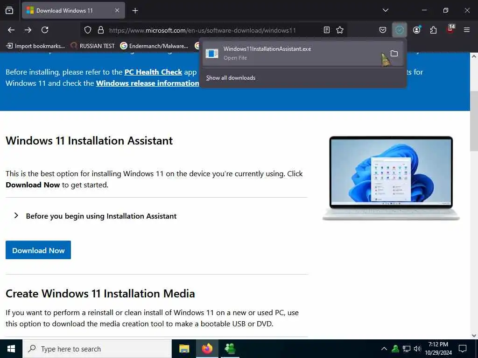Expand Before you begin using Installation Assistant
This screenshot has height=358, width=478.
pos(95,216)
